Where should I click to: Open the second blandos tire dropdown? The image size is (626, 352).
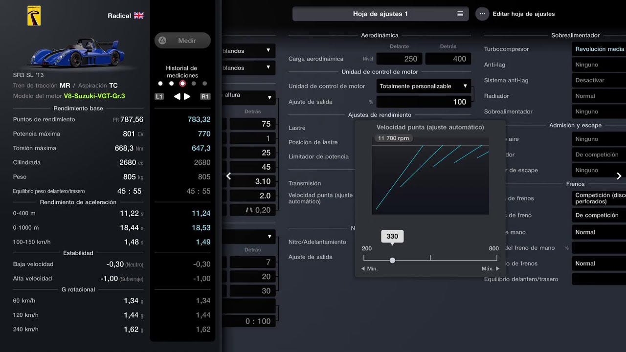pyautogui.click(x=248, y=68)
